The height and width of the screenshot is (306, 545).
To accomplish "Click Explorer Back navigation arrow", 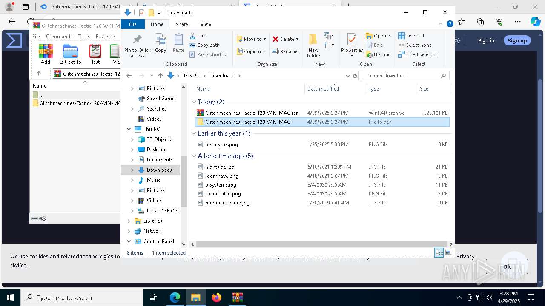I will (x=129, y=76).
